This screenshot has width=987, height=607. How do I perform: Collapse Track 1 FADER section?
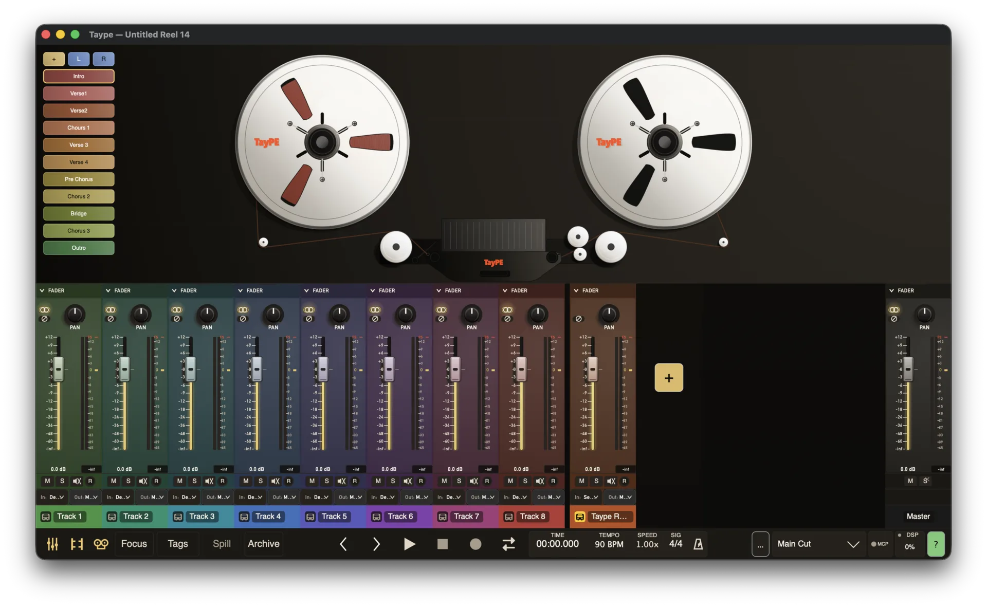click(42, 291)
